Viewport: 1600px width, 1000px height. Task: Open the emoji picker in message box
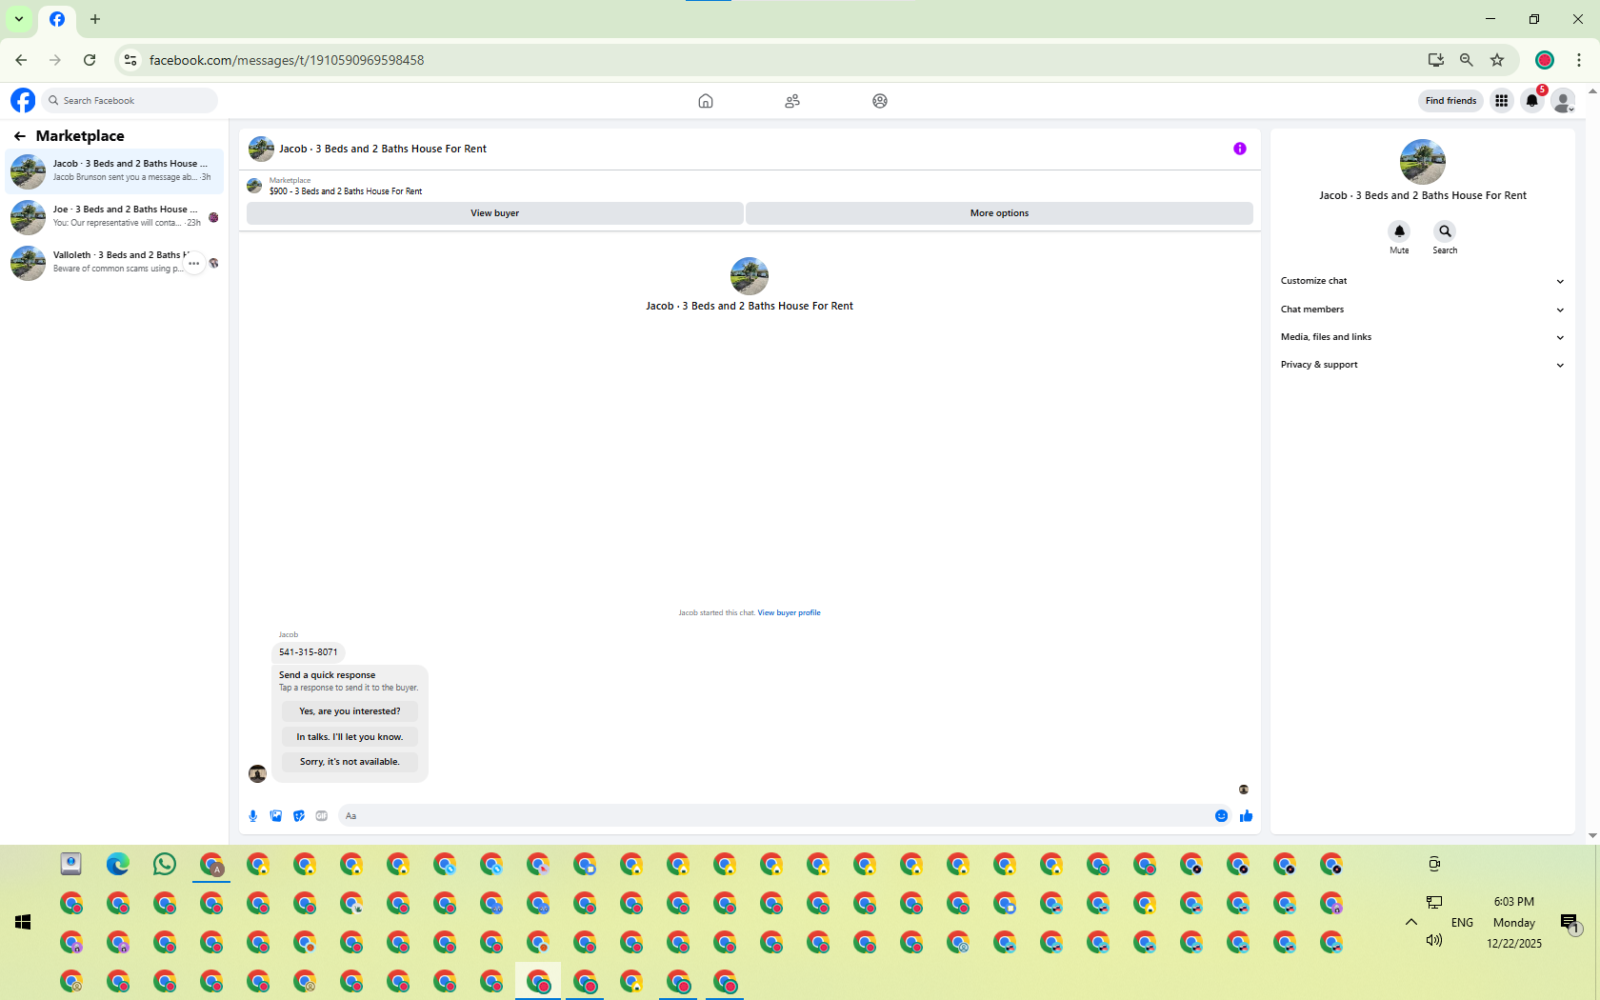[x=1222, y=816]
